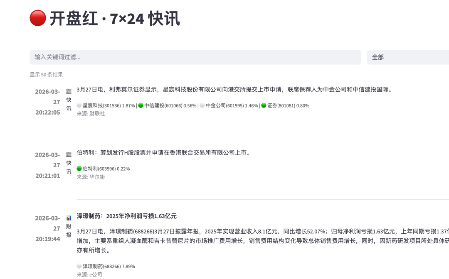The image size is (449, 279).
Task: Click the newspaper icon of the 20:21:01 item
Action: (69, 154)
